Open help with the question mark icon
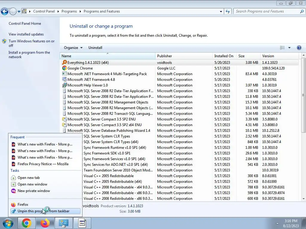The height and width of the screenshot is (229, 306). point(299,48)
